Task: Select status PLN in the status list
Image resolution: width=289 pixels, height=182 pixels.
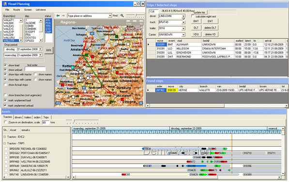Action: (x=48, y=23)
